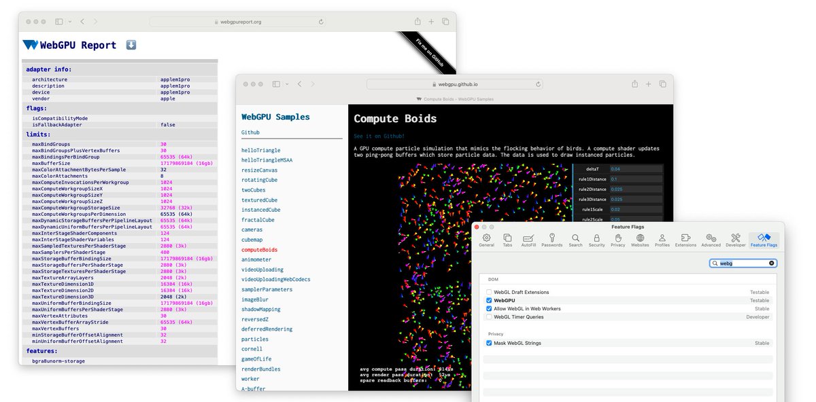Select the Feature Flags pane
Image resolution: width=816 pixels, height=402 pixels.
click(764, 240)
